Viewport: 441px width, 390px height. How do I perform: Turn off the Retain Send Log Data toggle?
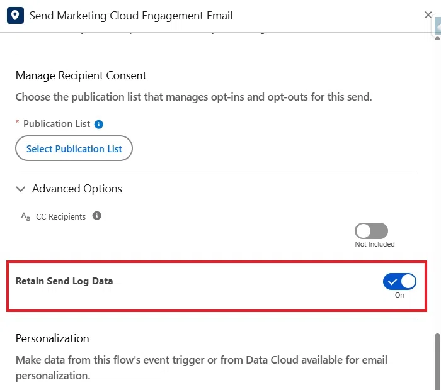[x=399, y=281]
